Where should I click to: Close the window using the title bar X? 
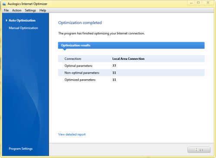tap(208, 3)
